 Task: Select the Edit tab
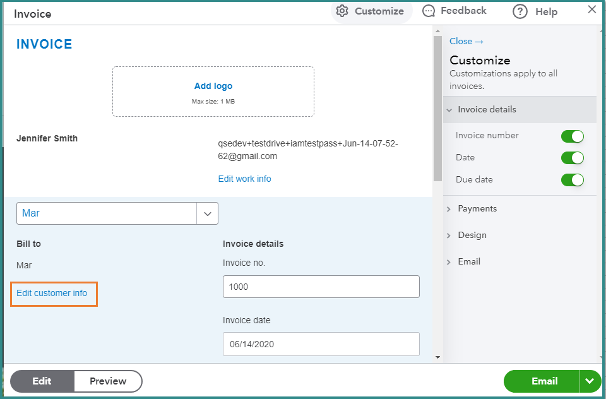42,381
